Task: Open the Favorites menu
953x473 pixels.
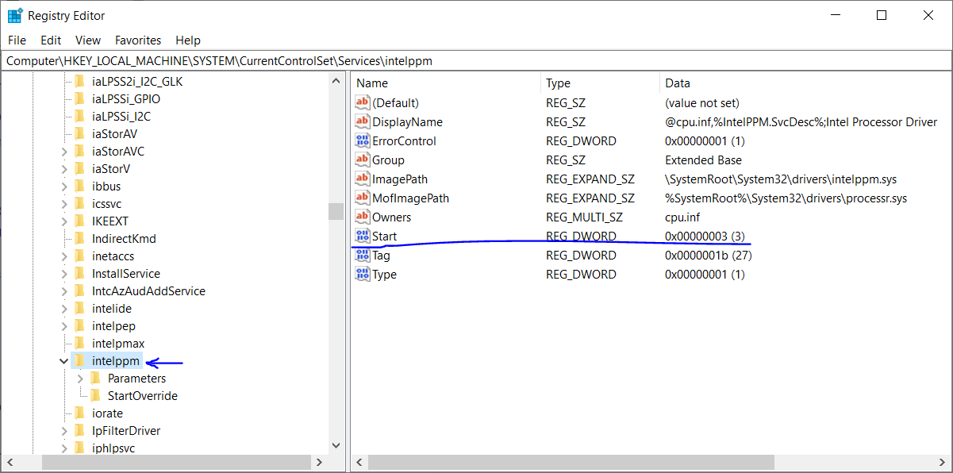Action: coord(138,40)
